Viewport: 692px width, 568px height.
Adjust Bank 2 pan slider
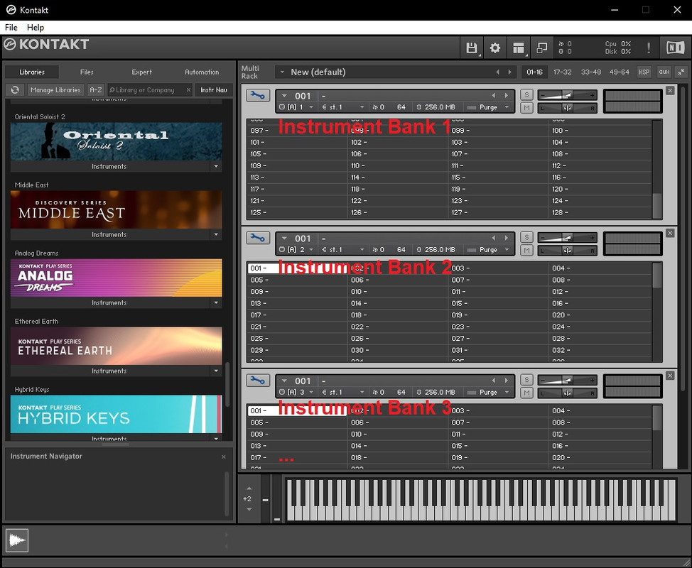click(567, 251)
